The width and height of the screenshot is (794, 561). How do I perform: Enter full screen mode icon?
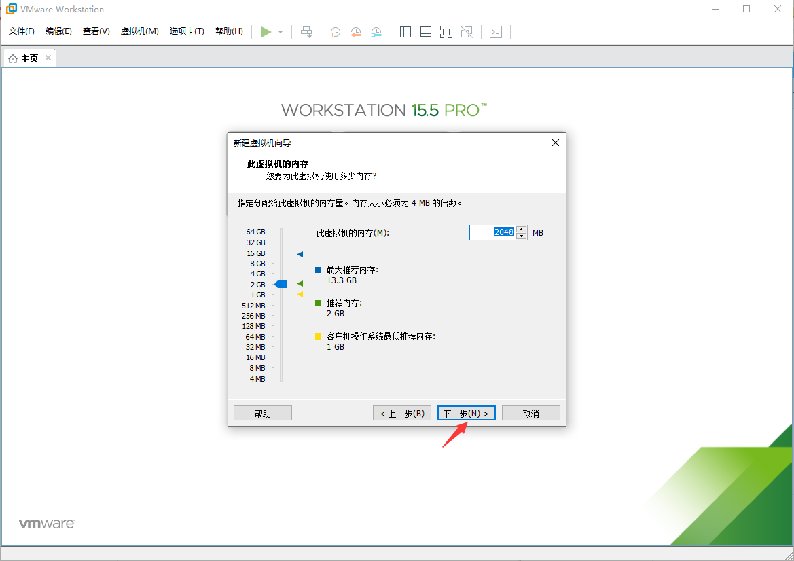click(446, 32)
